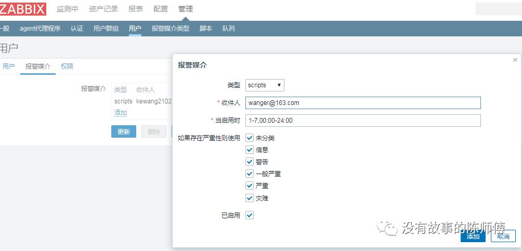
Task: Uncheck the 一般严重 checkbox
Action: click(250, 174)
